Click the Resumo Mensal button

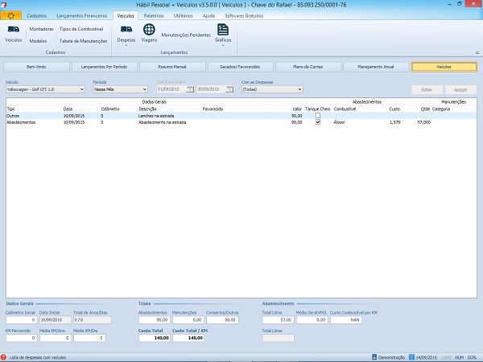point(173,67)
